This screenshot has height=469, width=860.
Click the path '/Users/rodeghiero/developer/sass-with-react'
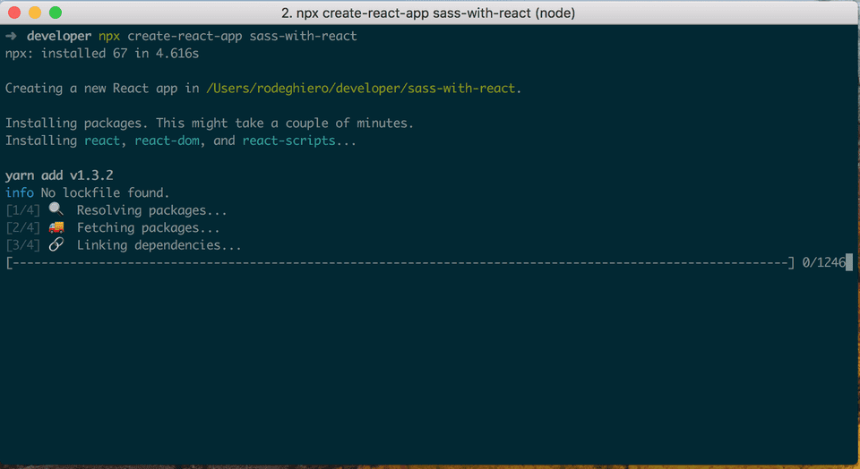(361, 89)
